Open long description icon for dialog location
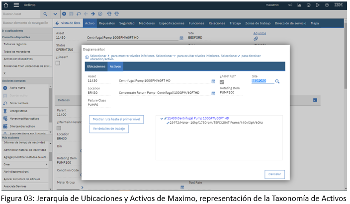 [213, 93]
